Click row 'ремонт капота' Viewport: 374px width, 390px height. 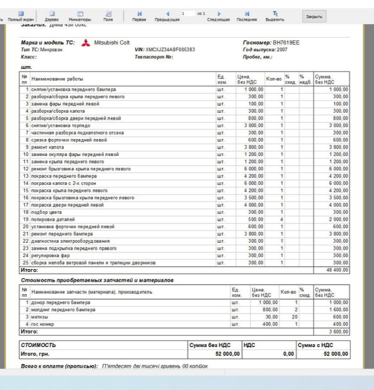pos(184,147)
